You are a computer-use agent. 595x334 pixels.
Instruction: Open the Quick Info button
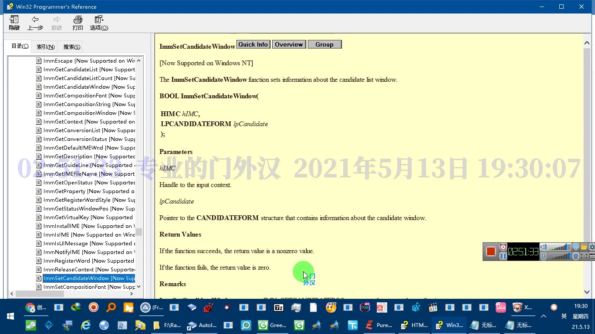click(253, 44)
